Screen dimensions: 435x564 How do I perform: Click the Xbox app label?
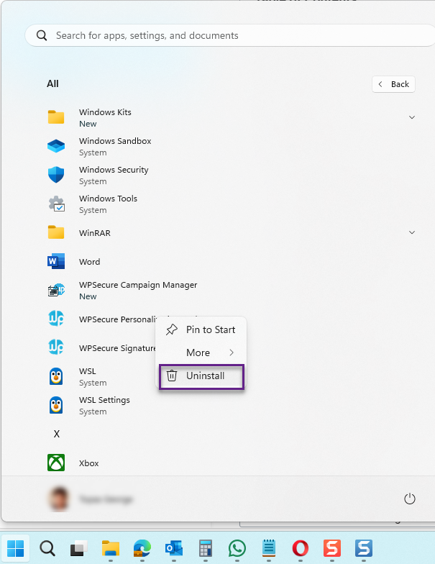(x=89, y=463)
